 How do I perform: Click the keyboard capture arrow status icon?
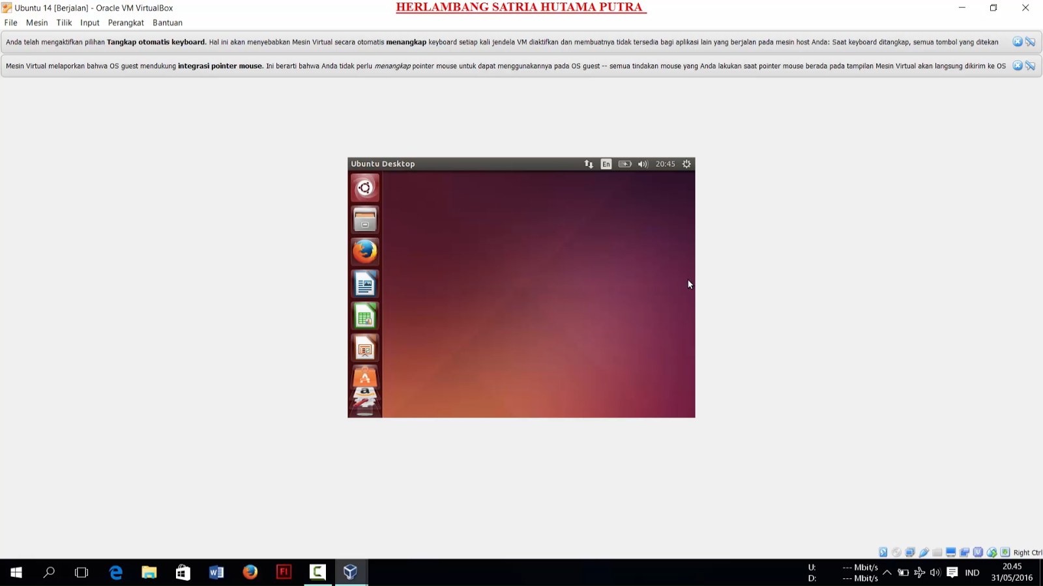tap(1005, 552)
